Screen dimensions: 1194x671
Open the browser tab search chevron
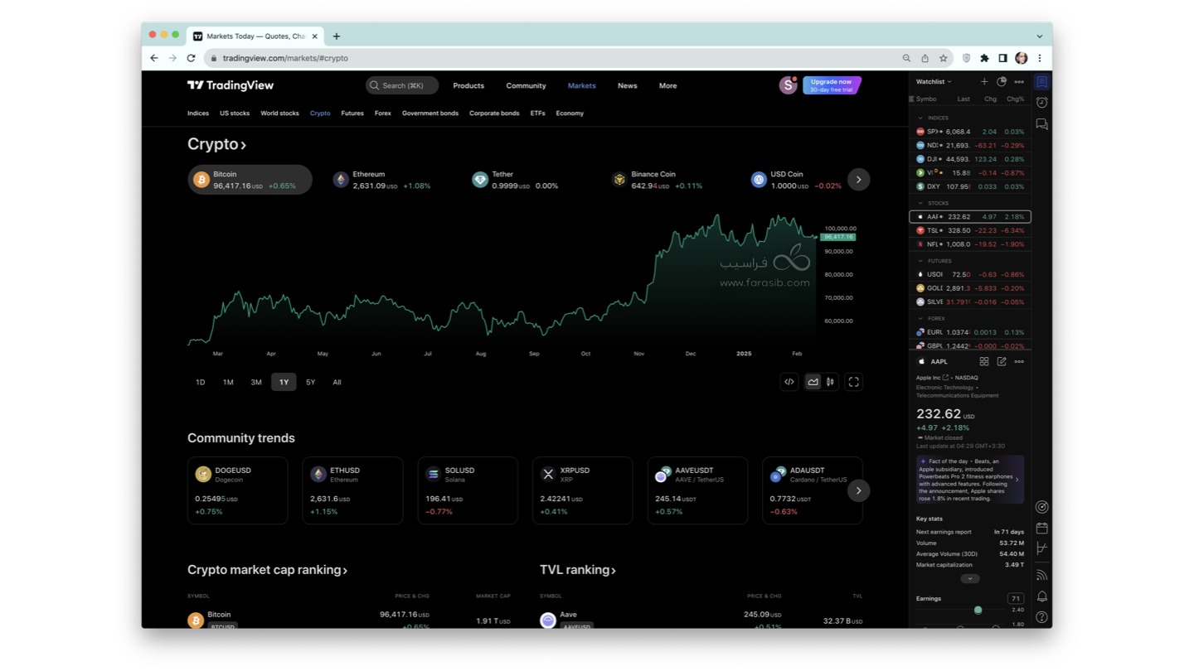click(x=1039, y=36)
